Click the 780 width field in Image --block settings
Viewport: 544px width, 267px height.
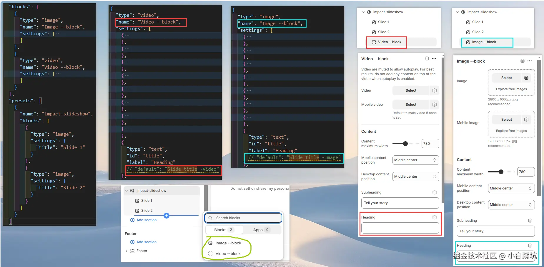pos(526,172)
